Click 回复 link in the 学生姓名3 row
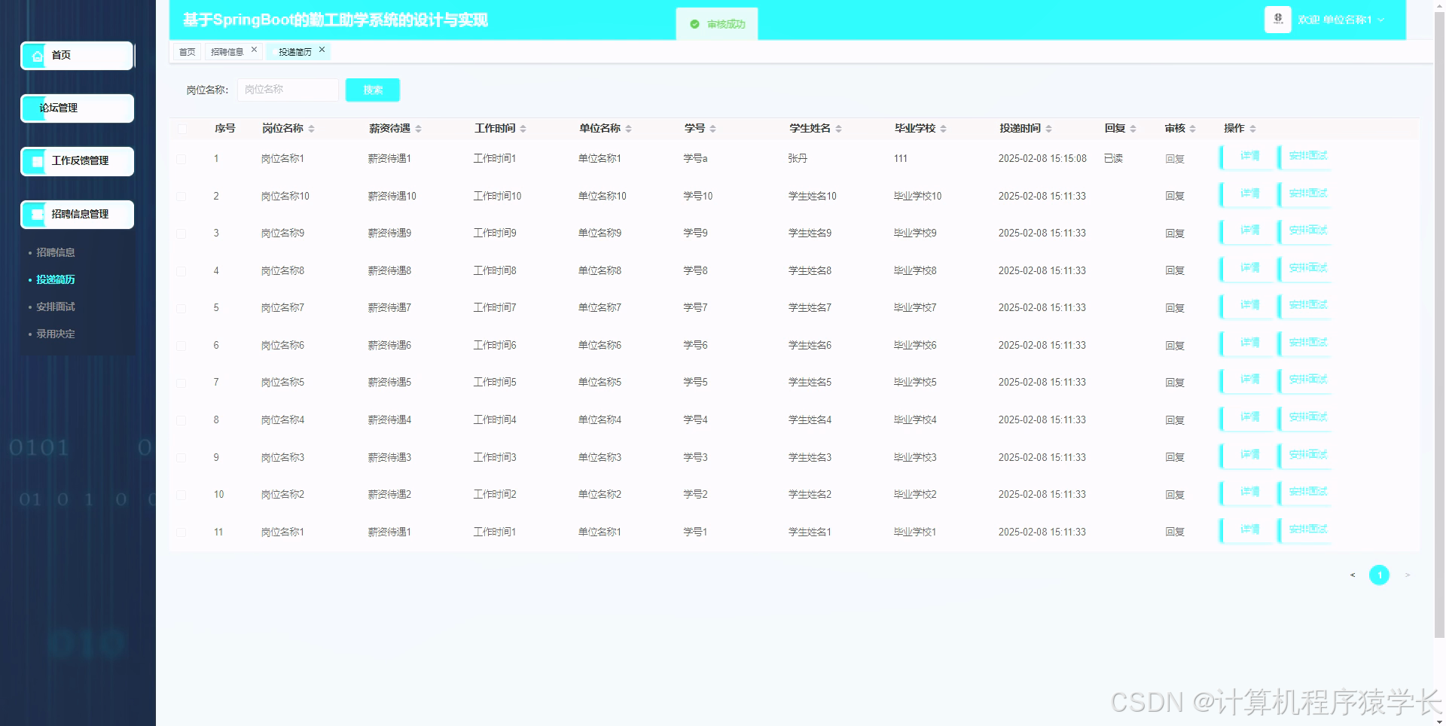The width and height of the screenshot is (1446, 726). pyautogui.click(x=1175, y=457)
